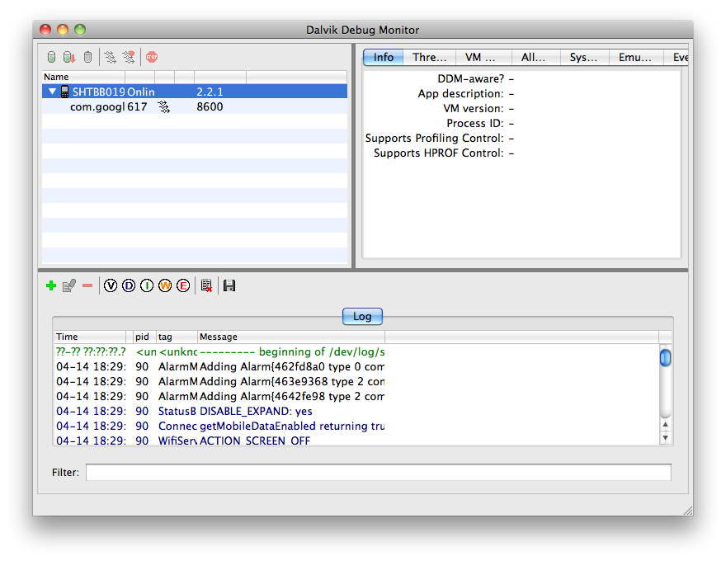Viewport: 726px width, 561px height.
Task: Clear the log with the clear icon
Action: point(206,285)
